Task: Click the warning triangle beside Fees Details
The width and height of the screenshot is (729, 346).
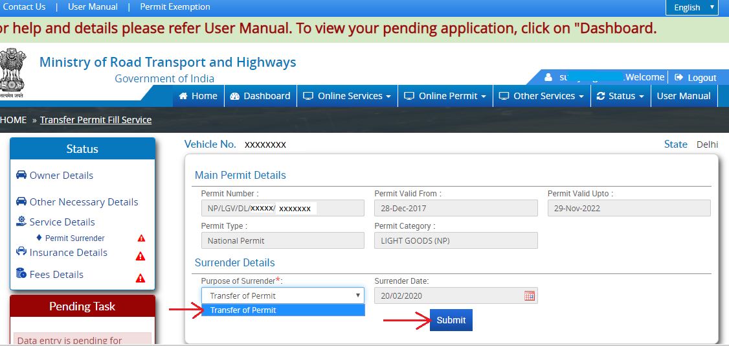Action: pos(140,279)
